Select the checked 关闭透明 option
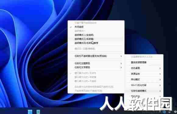Image resolution: width=177 pixels, height=114 pixels. 96,27
